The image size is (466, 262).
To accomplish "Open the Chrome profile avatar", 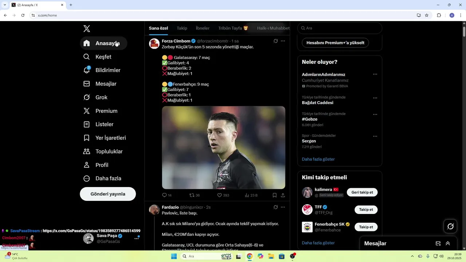I will tap(452, 15).
